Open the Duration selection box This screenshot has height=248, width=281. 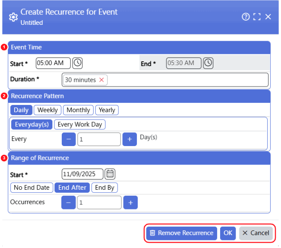pos(165,80)
